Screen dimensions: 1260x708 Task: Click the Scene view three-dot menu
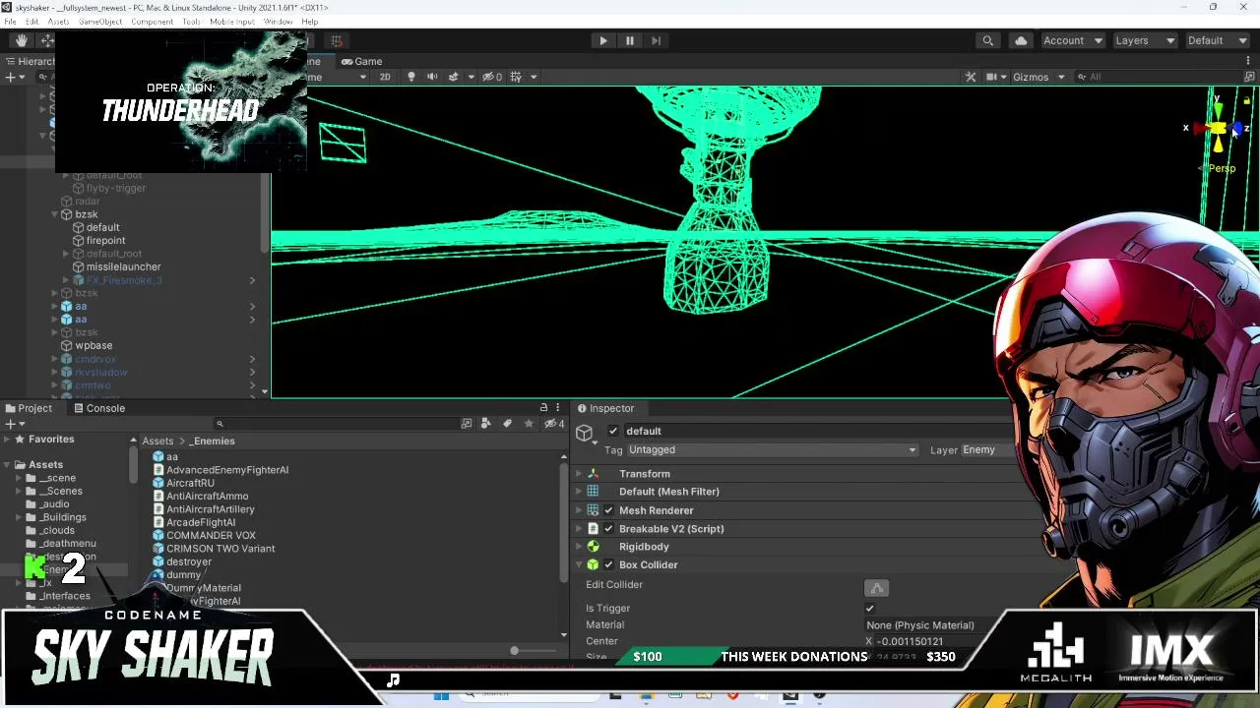1248,61
